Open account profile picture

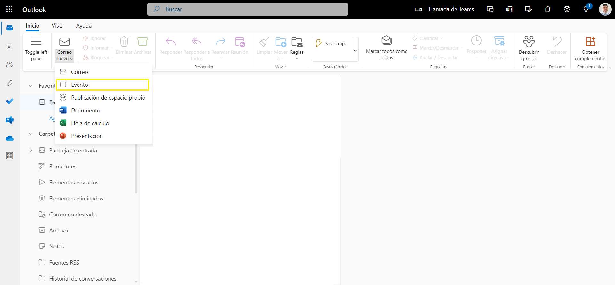[x=605, y=9]
